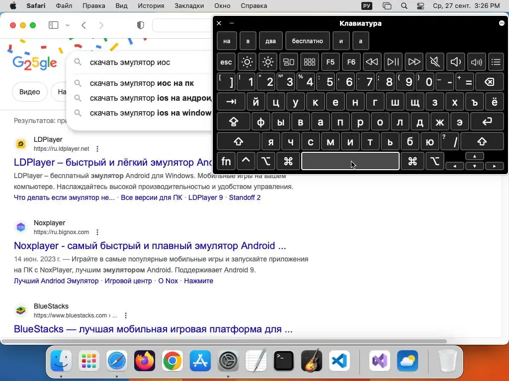
Task: Open options for Noxplayer result
Action: pyautogui.click(x=97, y=232)
